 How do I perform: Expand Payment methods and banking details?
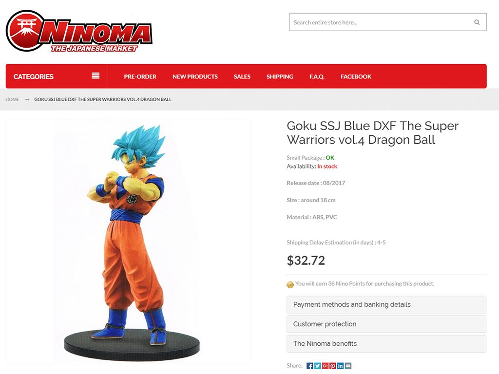(x=386, y=305)
